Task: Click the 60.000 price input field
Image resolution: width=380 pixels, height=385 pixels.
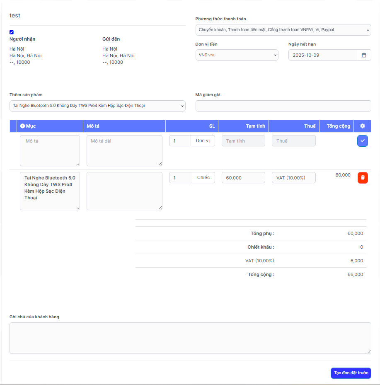Action: (x=243, y=178)
